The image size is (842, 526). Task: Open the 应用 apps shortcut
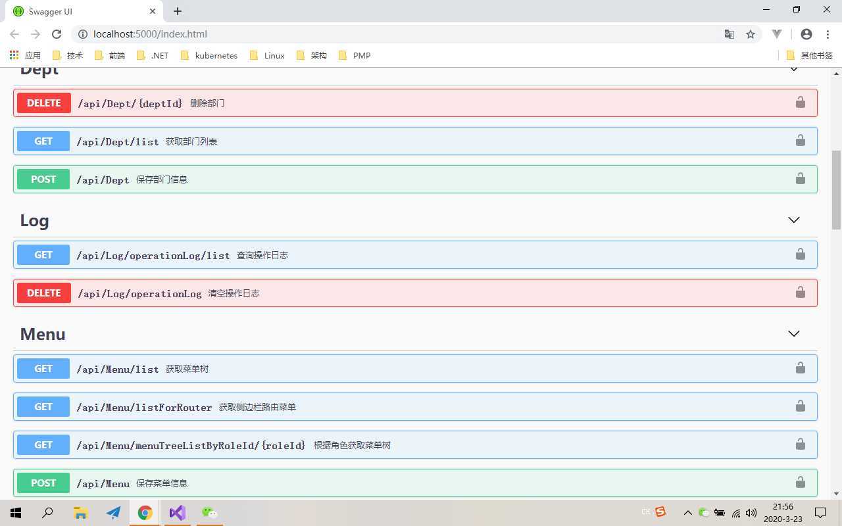[x=25, y=55]
